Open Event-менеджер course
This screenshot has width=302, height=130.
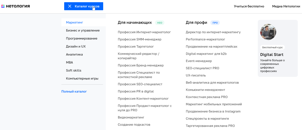click(199, 61)
